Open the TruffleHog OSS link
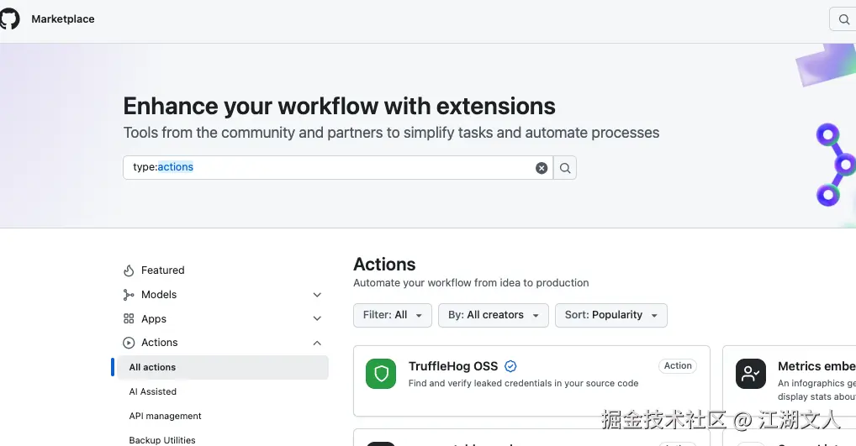This screenshot has width=856, height=446. point(453,366)
